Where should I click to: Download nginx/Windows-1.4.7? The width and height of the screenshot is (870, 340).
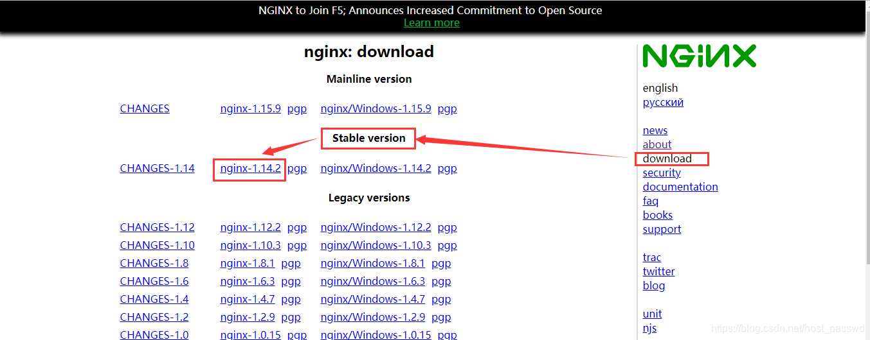373,299
